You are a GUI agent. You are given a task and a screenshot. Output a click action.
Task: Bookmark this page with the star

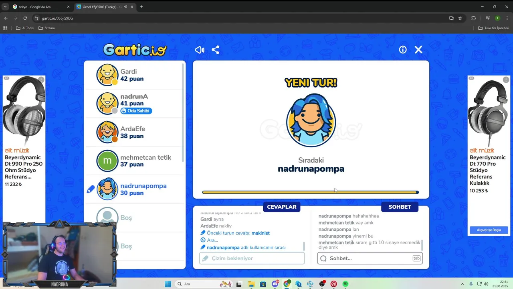(460, 18)
